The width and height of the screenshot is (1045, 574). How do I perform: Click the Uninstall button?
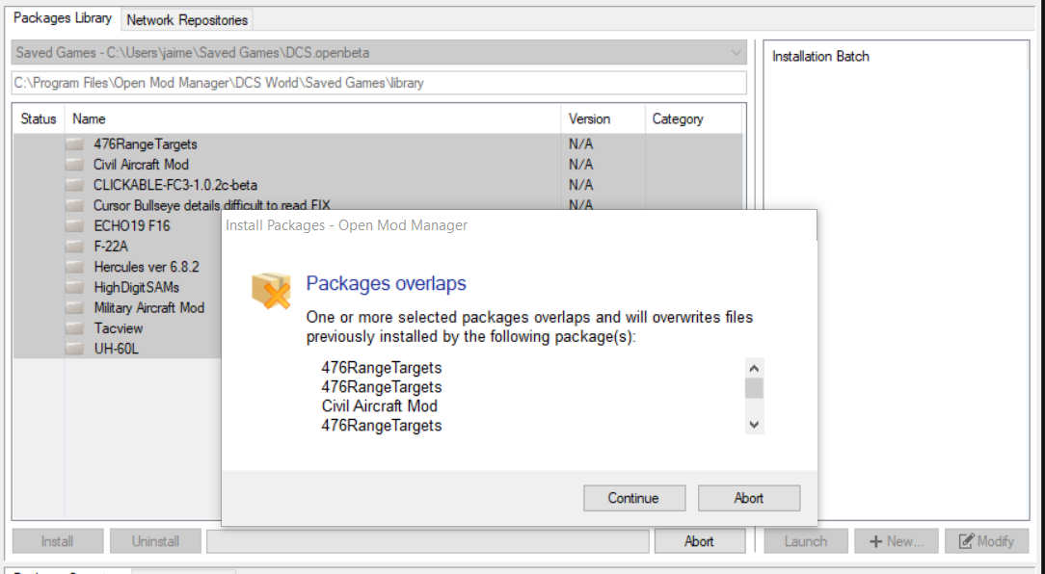point(155,541)
